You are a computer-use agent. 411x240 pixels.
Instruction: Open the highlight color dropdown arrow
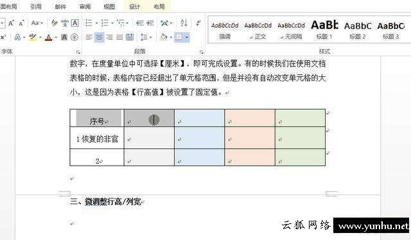[40, 37]
